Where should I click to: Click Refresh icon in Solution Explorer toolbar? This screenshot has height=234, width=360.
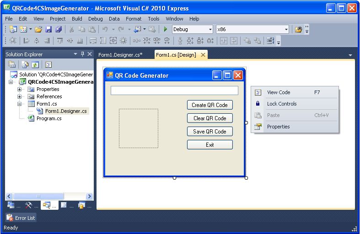point(35,65)
